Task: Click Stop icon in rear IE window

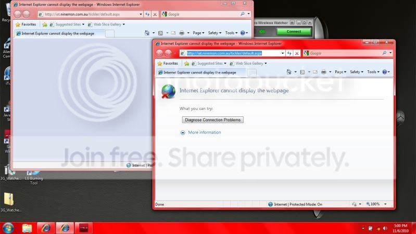Action: point(155,15)
